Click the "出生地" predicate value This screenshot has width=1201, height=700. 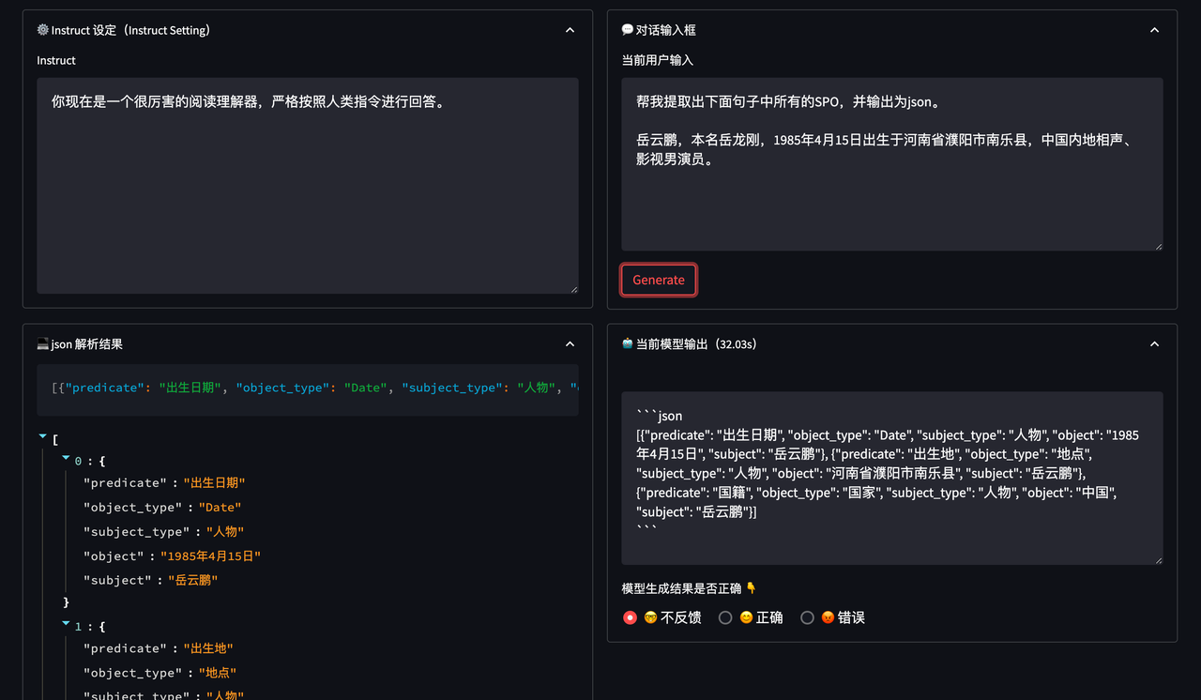[208, 648]
